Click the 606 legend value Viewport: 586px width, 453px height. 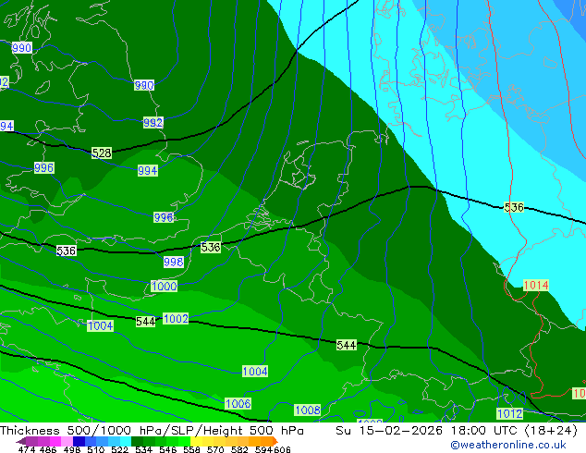[x=282, y=449]
